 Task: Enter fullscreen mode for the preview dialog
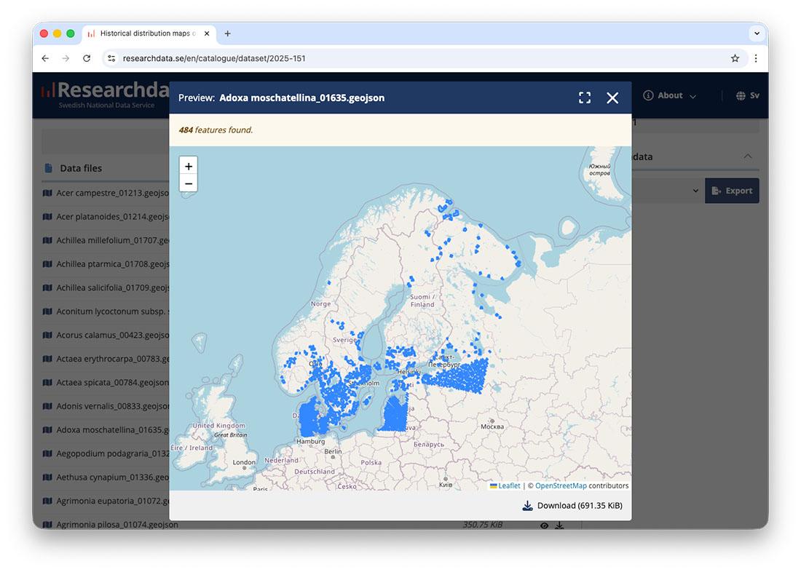coord(585,97)
